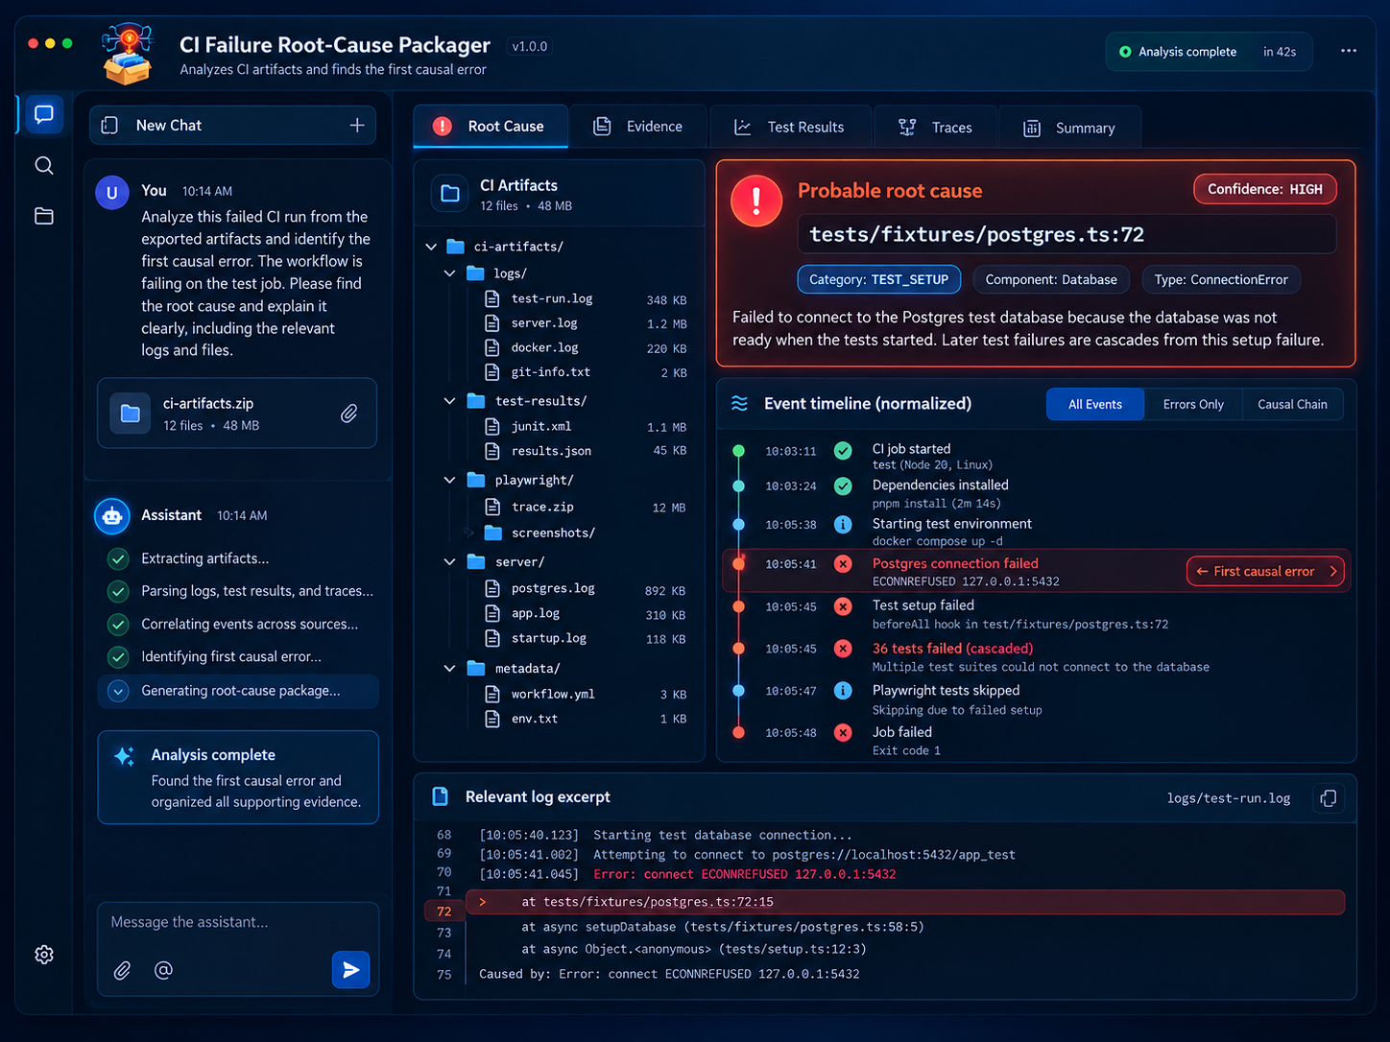Open the search icon in the sidebar
The width and height of the screenshot is (1390, 1042).
tap(44, 166)
